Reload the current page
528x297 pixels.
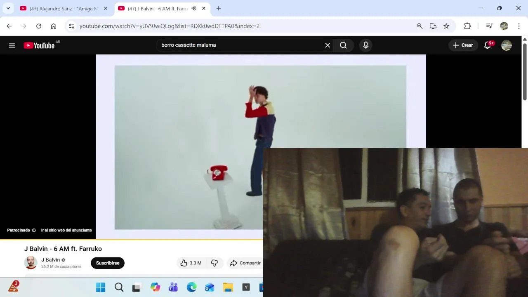point(39,26)
